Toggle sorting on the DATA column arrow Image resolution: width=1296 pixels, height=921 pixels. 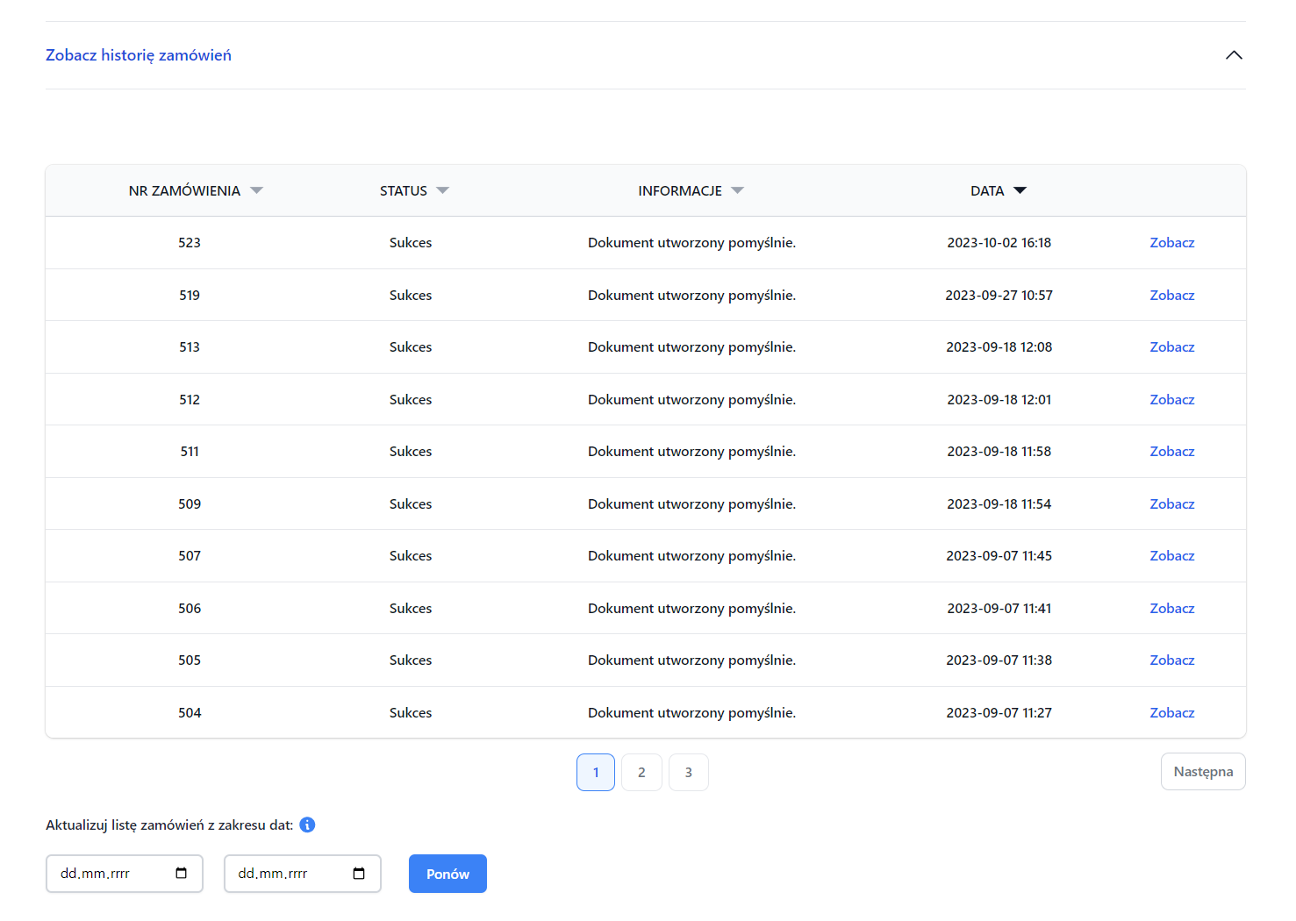1020,189
